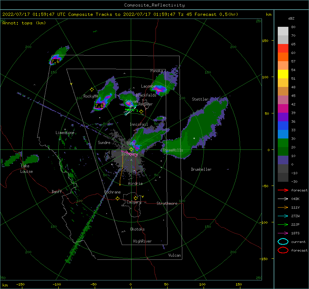The width and height of the screenshot is (309, 289).
Task: Click the green 22JP track arrow
Action: click(x=283, y=224)
